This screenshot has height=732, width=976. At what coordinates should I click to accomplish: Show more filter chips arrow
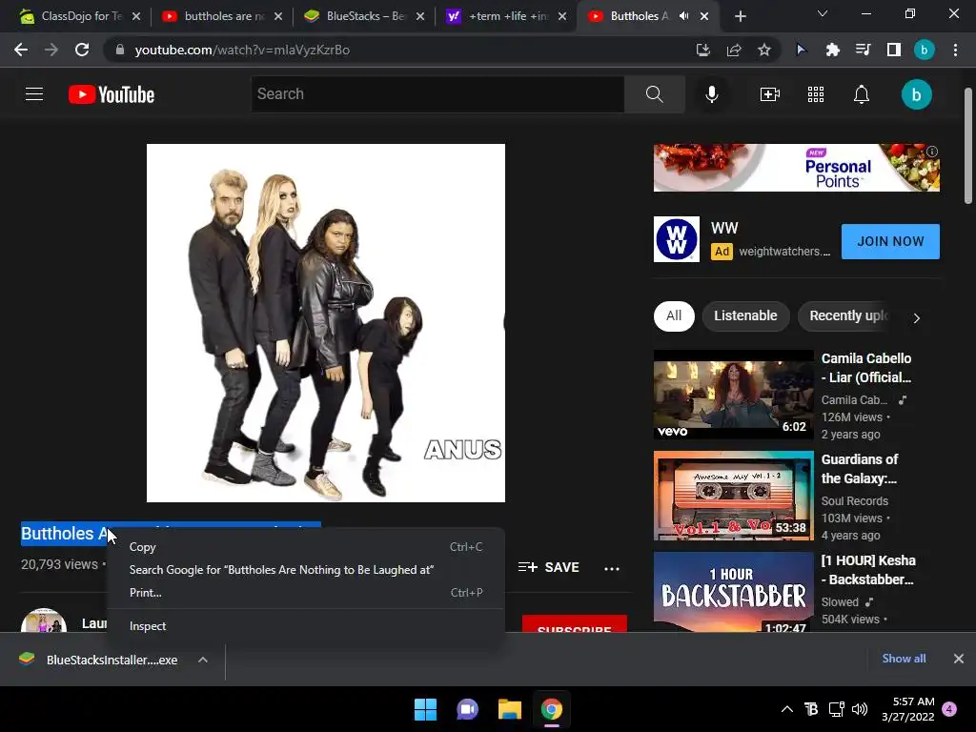(916, 317)
